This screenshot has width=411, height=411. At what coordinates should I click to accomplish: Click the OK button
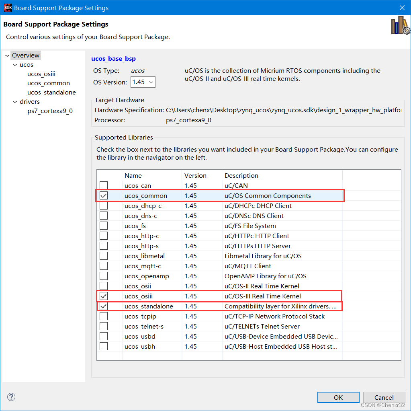click(x=338, y=397)
